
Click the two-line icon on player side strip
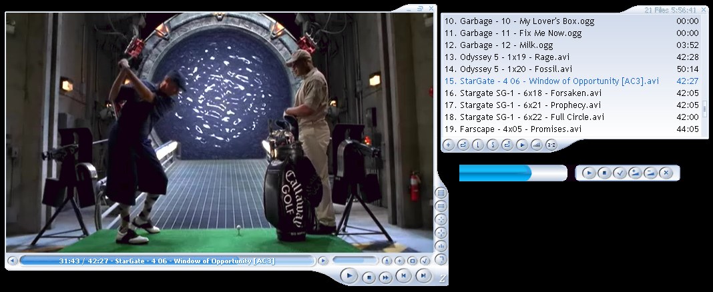pyautogui.click(x=441, y=206)
